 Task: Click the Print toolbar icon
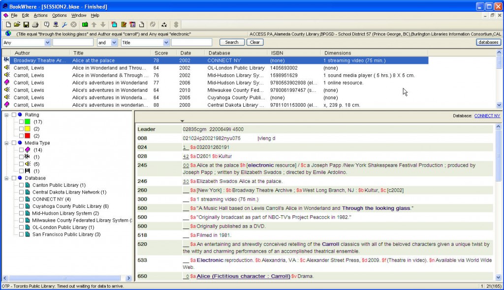click(35, 25)
